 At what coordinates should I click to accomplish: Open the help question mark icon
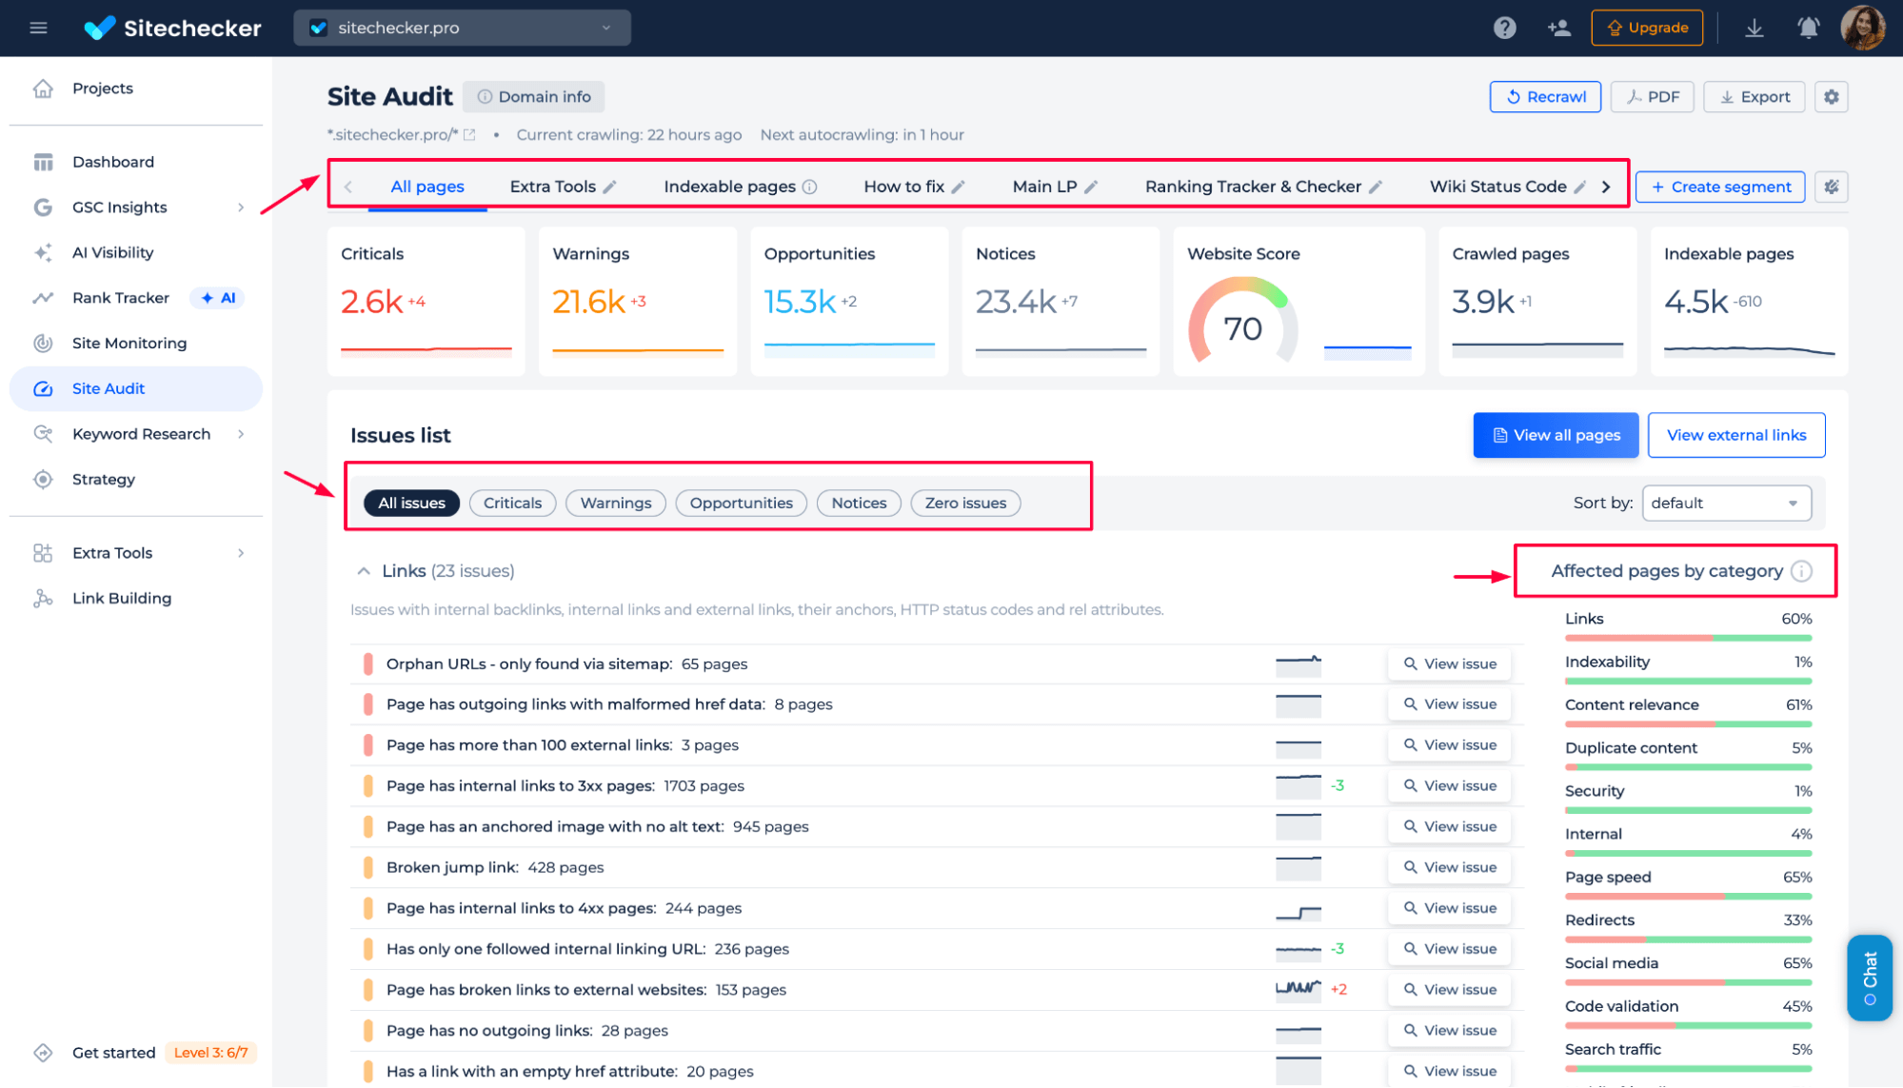click(1504, 28)
